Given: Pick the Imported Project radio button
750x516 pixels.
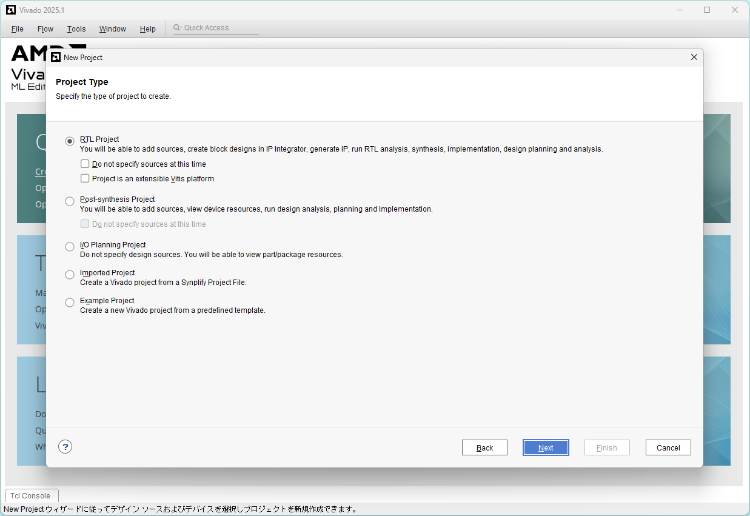Looking at the screenshot, I should point(70,275).
